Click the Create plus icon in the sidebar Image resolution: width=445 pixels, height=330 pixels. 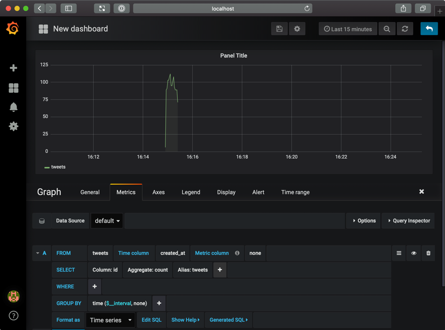[x=13, y=68]
